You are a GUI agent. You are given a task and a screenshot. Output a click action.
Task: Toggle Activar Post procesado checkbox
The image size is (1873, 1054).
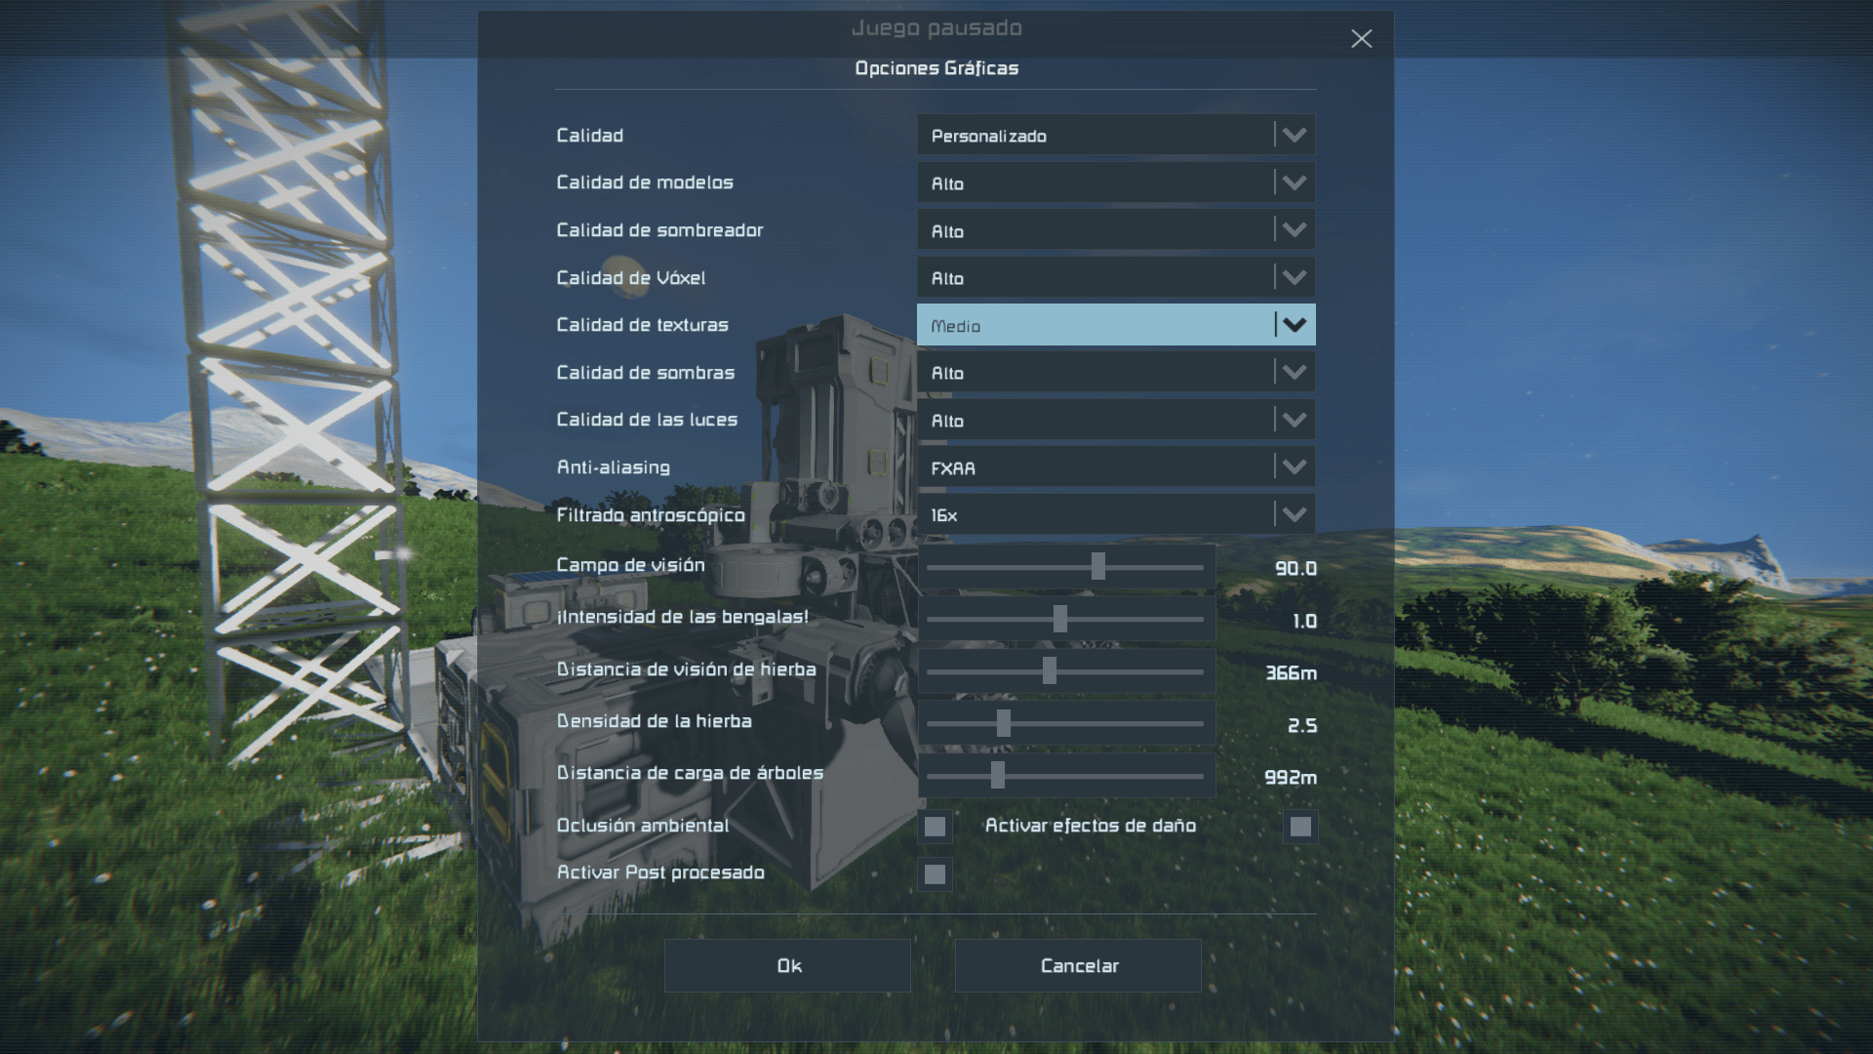click(x=935, y=874)
